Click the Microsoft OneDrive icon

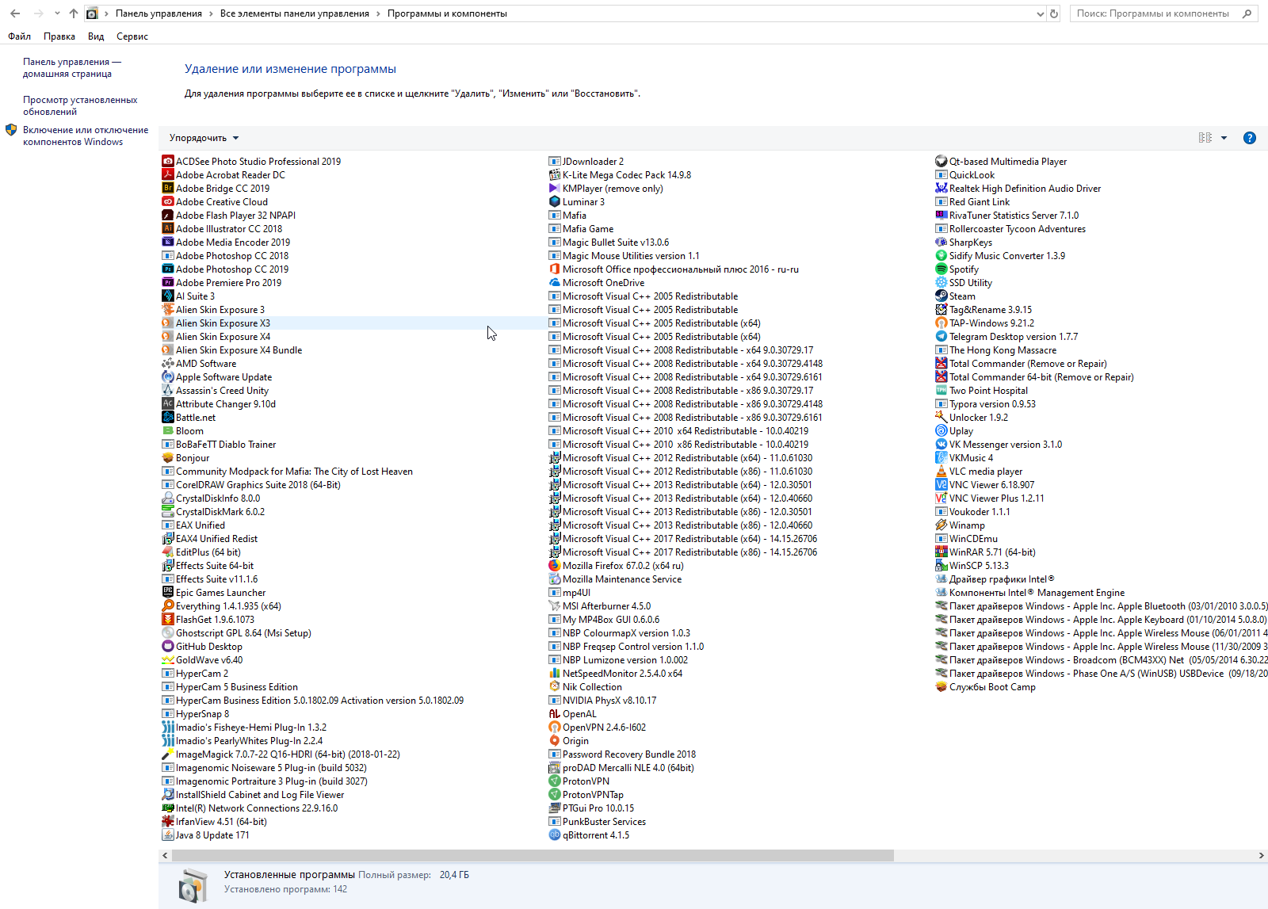pyautogui.click(x=555, y=283)
